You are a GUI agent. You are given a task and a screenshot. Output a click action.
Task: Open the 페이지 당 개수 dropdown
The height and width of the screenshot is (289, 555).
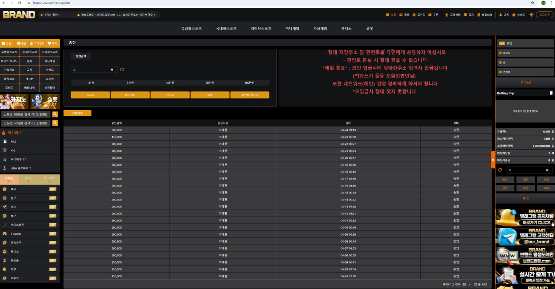[x=466, y=284]
